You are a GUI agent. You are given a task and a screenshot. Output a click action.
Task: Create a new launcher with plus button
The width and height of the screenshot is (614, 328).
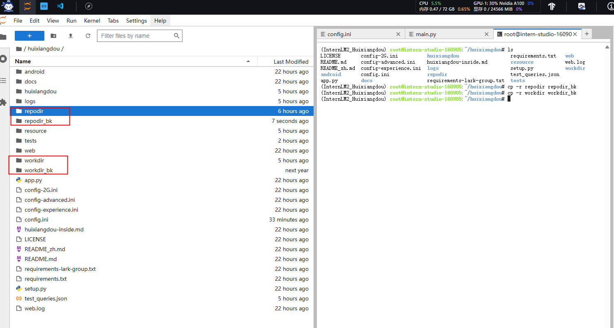coord(30,36)
